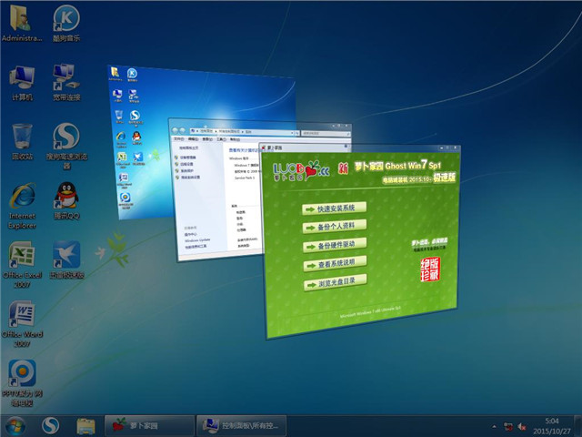Open the Windows Start orb
Screen dimensions: 582x437
pyautogui.click(x=15, y=426)
